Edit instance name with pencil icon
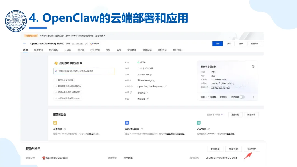 [x=166, y=86]
